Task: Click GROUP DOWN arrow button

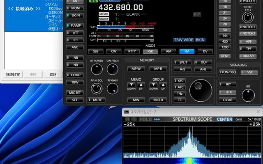Action: [x=153, y=85]
